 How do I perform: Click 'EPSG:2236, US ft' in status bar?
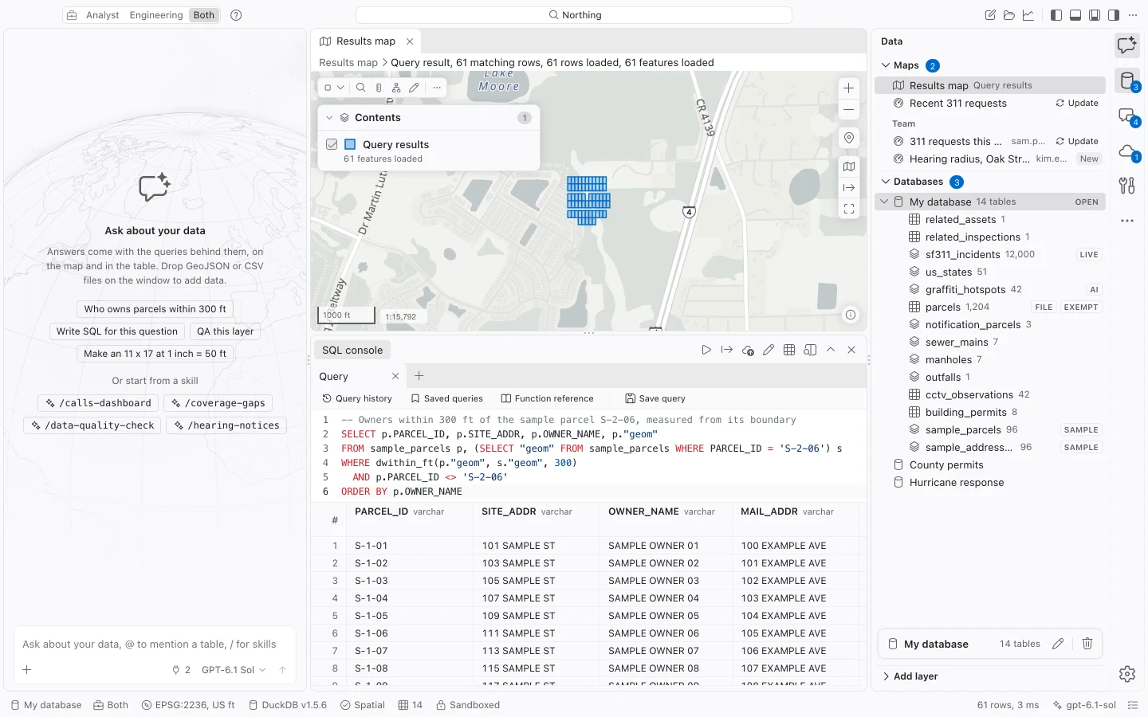[188, 705]
